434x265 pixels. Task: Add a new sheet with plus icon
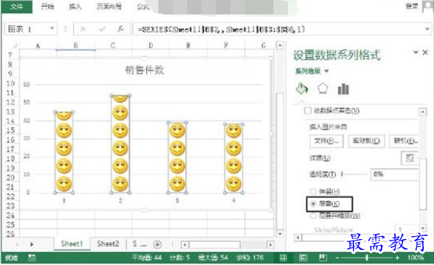pyautogui.click(x=158, y=245)
